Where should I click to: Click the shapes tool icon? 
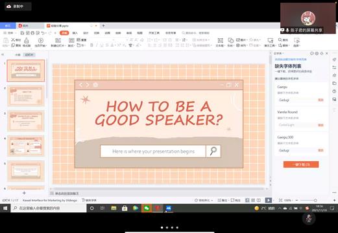coord(231,40)
